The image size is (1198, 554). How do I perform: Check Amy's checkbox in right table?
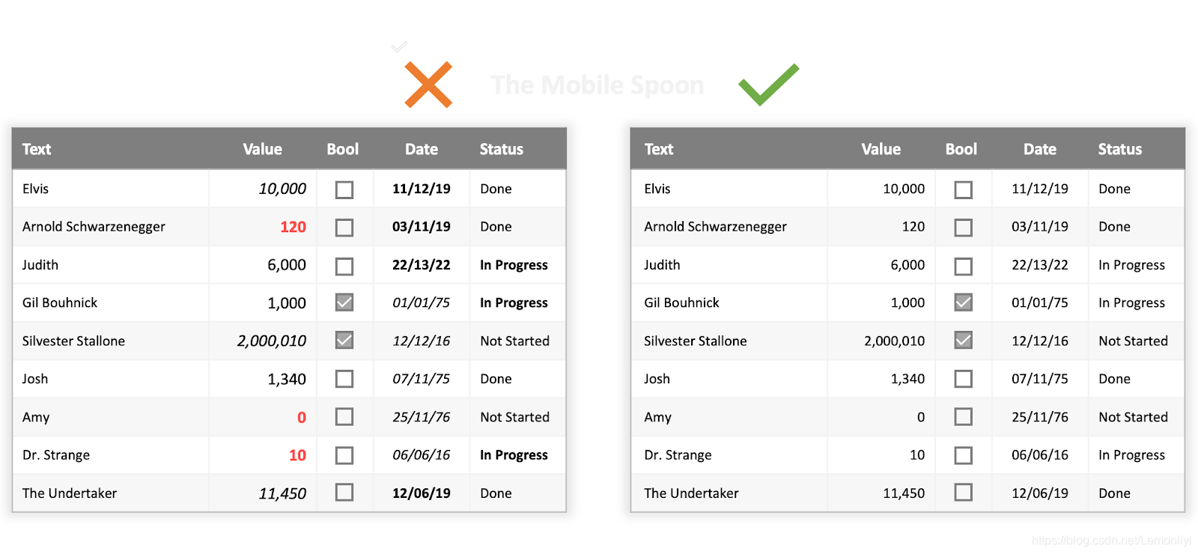point(964,417)
